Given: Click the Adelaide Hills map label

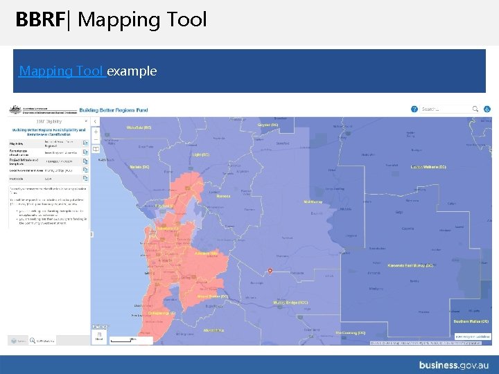Looking at the screenshot, I should pos(207,253).
